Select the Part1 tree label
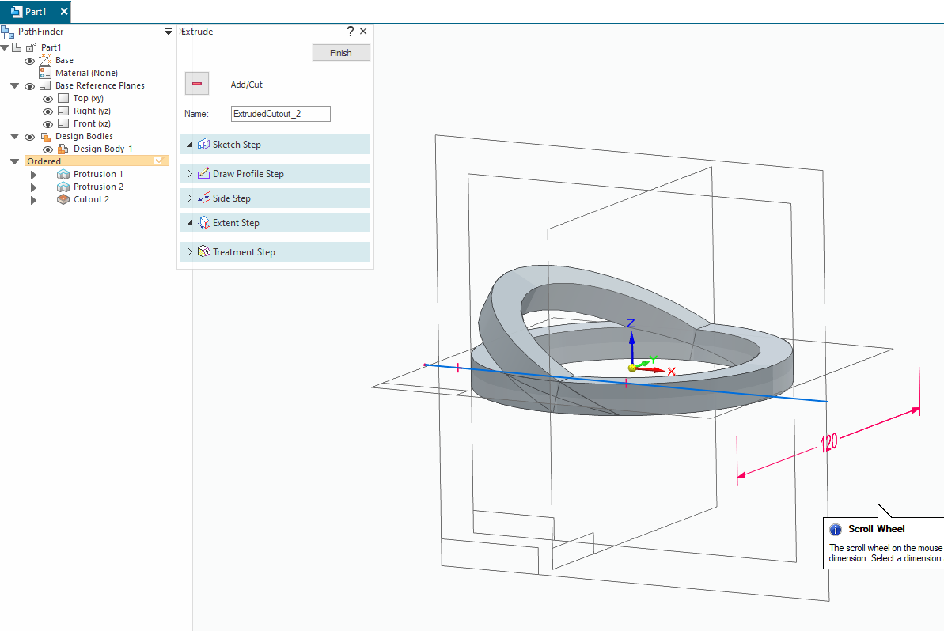Screen dimensions: 944x631 51,47
